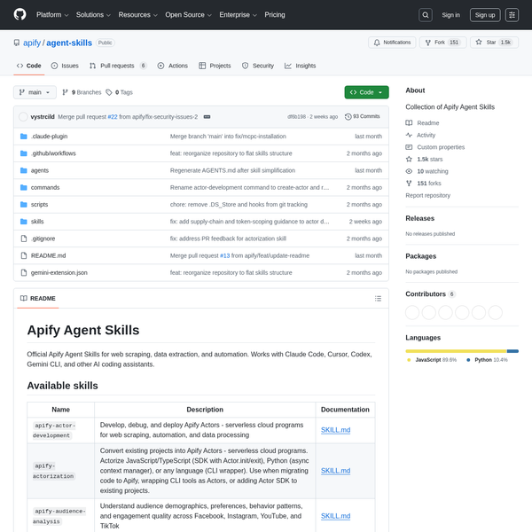Switch to the Projects tab
Image resolution: width=532 pixels, height=532 pixels.
pyautogui.click(x=215, y=66)
